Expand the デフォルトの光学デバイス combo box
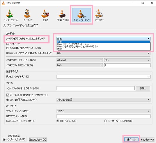This screenshot has height=143, width=156. coord(103,77)
